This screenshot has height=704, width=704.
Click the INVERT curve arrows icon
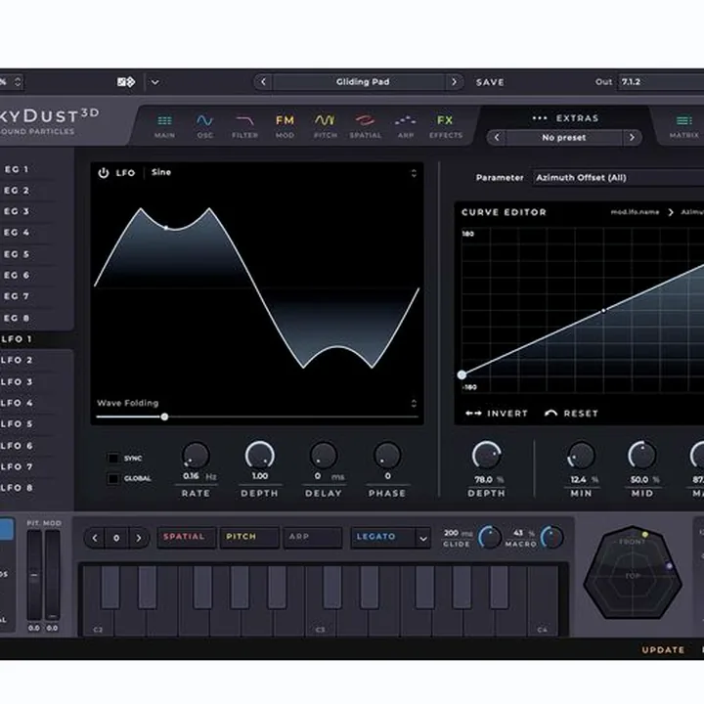point(473,414)
